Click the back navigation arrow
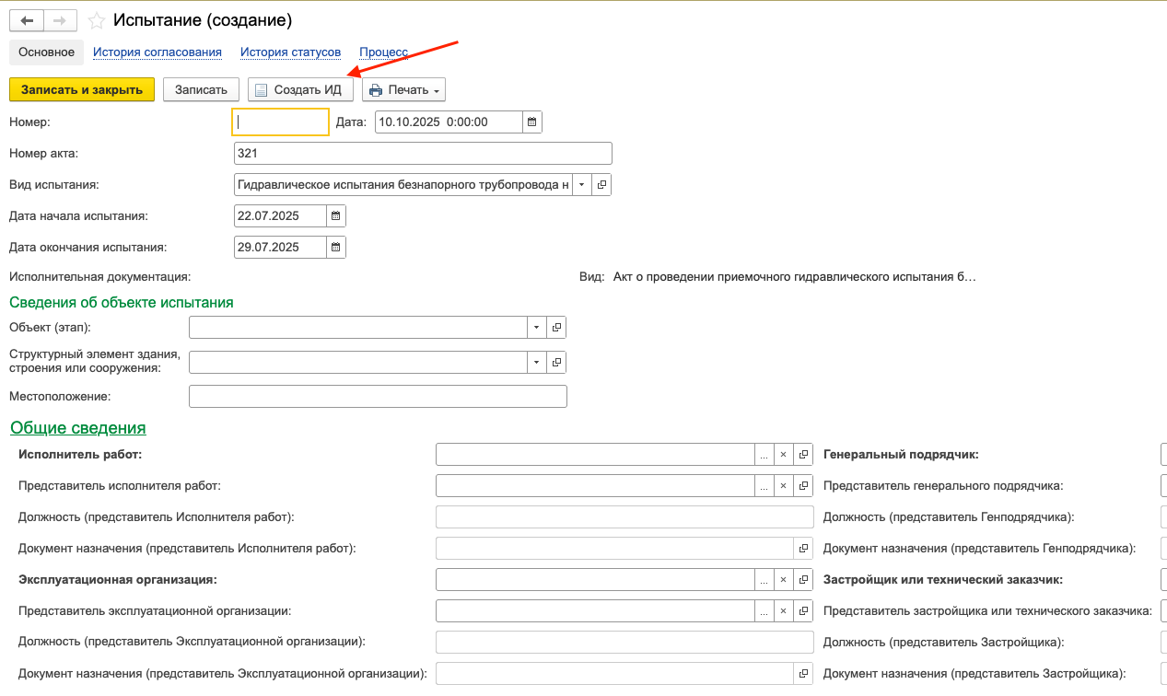Screen dimensions: 1167x696 (27, 20)
